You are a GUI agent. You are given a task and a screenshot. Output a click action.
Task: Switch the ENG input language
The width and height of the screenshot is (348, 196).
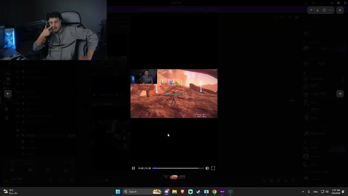[316, 192]
